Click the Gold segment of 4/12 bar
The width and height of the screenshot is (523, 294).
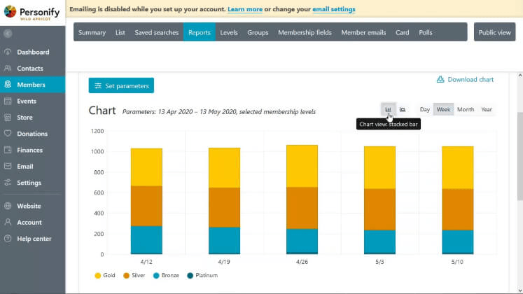(146, 167)
